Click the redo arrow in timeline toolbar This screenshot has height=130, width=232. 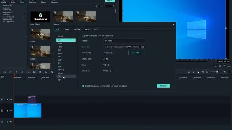(11, 72)
